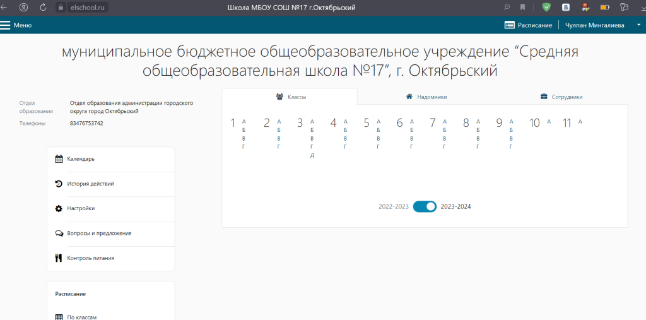Click the VK extension icon
646x320 pixels.
click(x=566, y=7)
